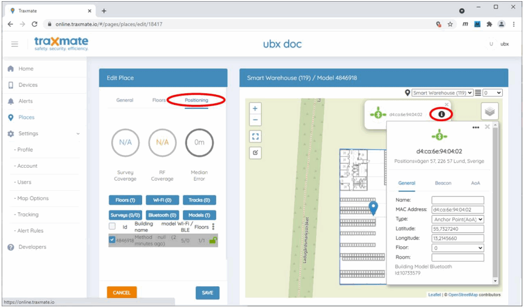Switch to the Beacon tab

coord(443,183)
